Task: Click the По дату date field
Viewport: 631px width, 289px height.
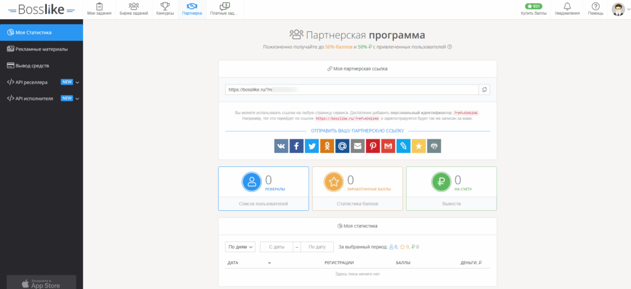Action: (317, 246)
